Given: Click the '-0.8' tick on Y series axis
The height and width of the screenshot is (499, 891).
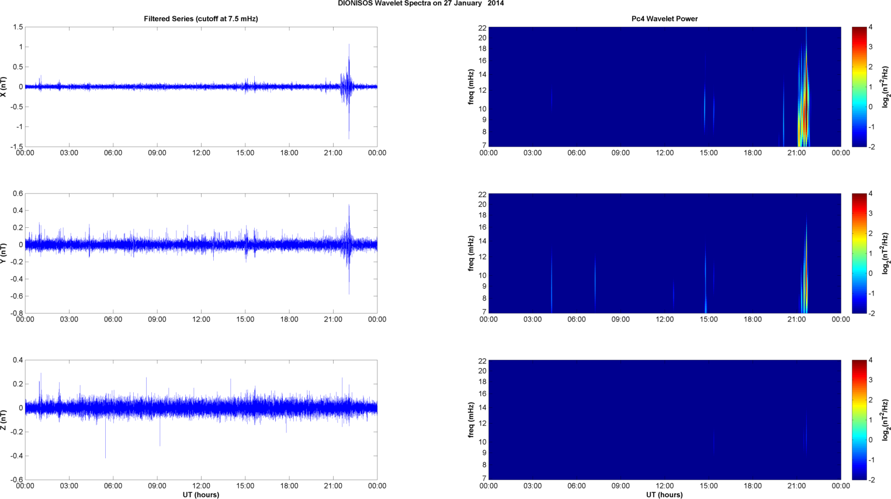Looking at the screenshot, I should tap(16, 313).
